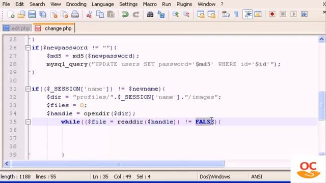Click the Close All documents icon
This screenshot has width=326, height=183.
(65, 14)
